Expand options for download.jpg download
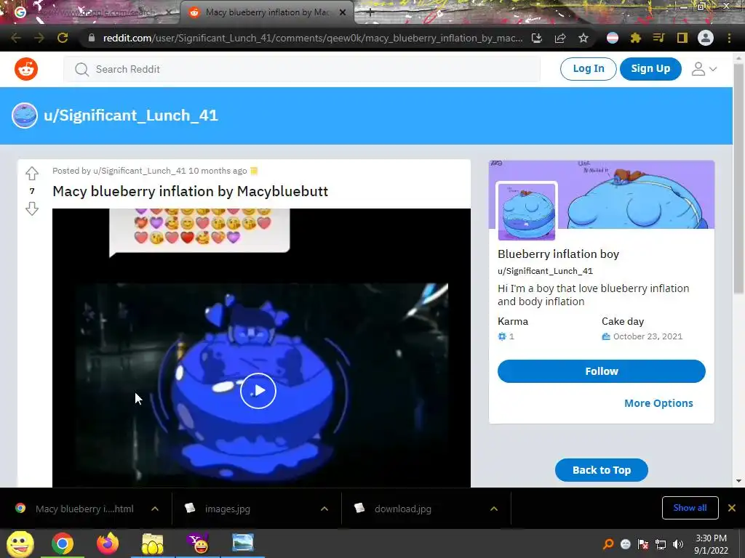The image size is (745, 558). tap(494, 509)
